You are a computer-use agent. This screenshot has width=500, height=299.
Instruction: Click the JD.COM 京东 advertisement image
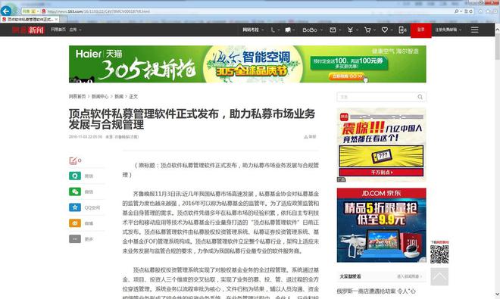click(381, 225)
